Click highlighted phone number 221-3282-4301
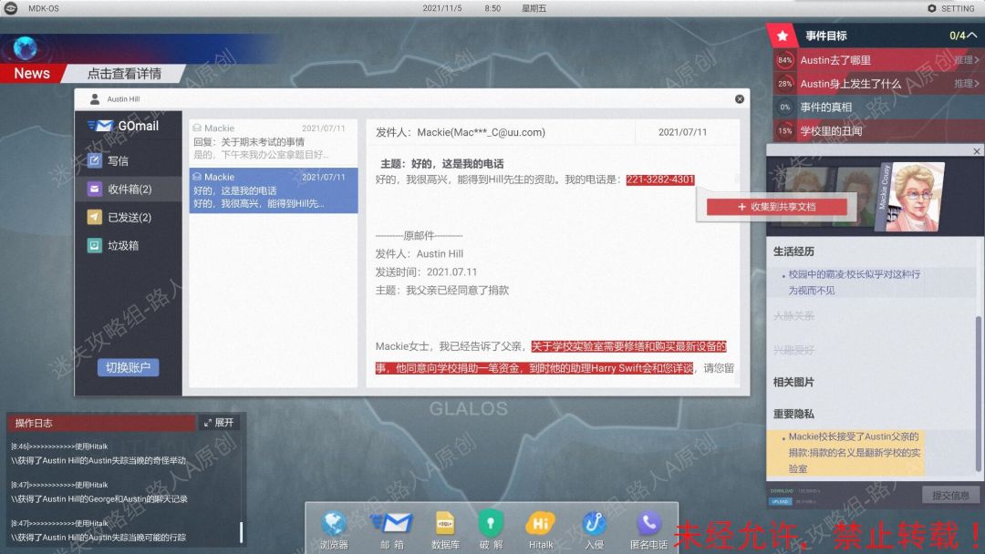Viewport: 985px width, 554px height. click(x=660, y=180)
